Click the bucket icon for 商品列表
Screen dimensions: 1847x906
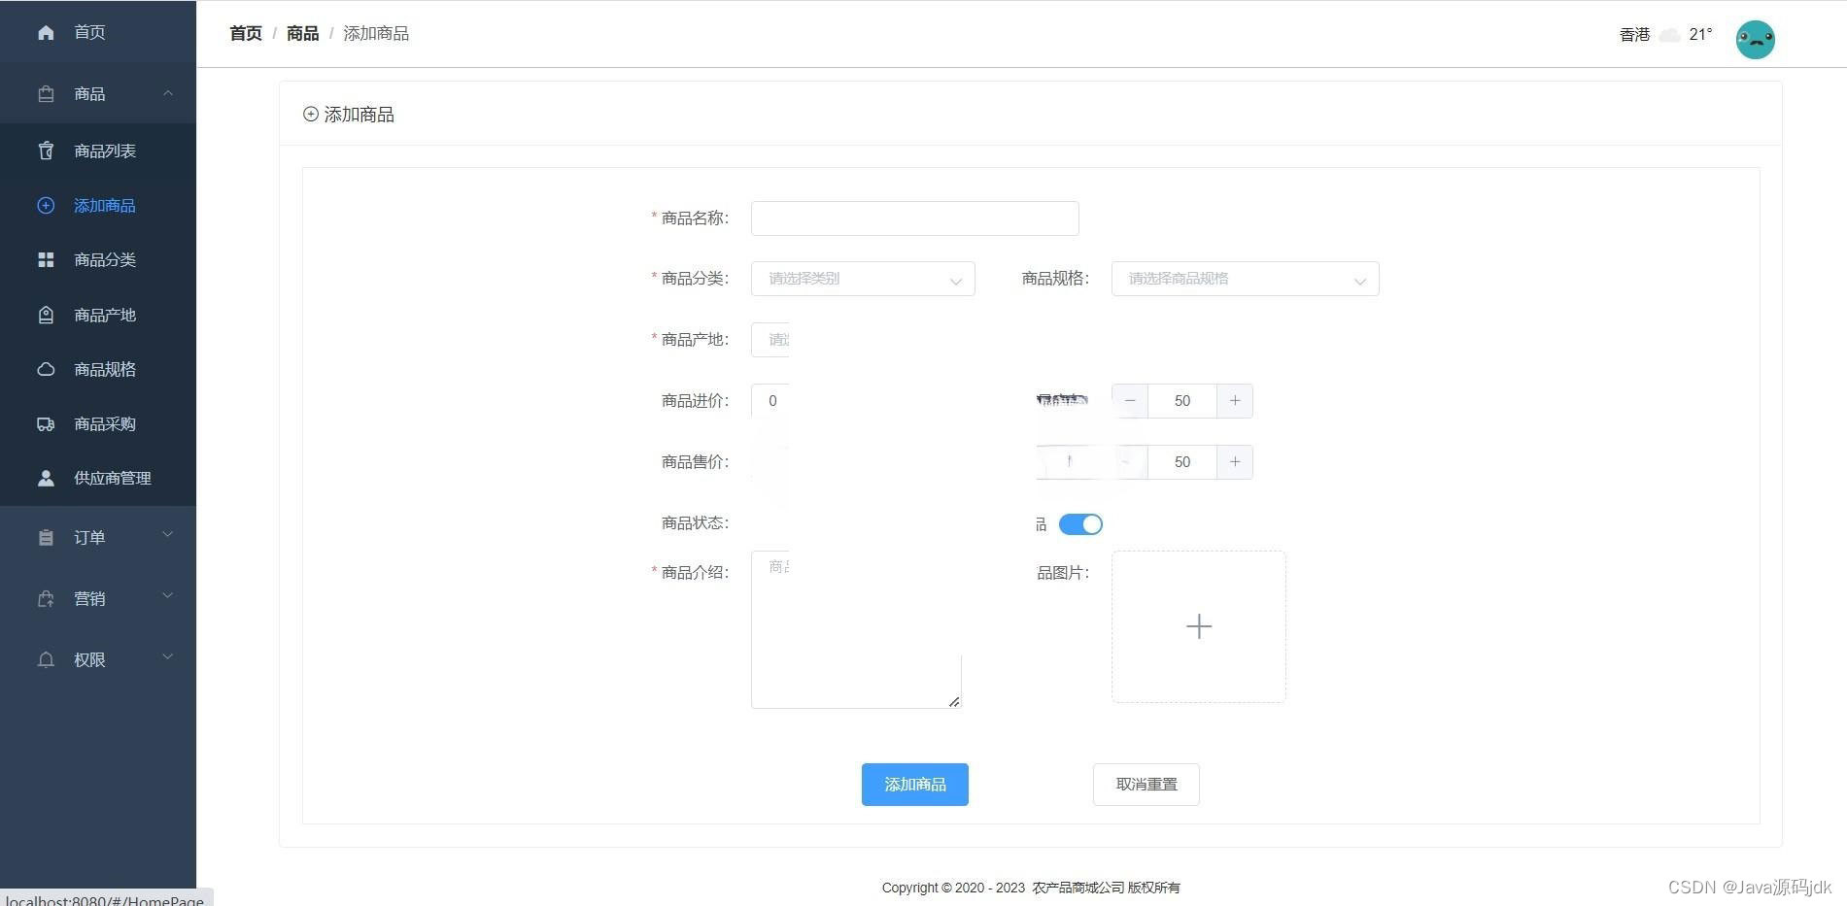46,151
